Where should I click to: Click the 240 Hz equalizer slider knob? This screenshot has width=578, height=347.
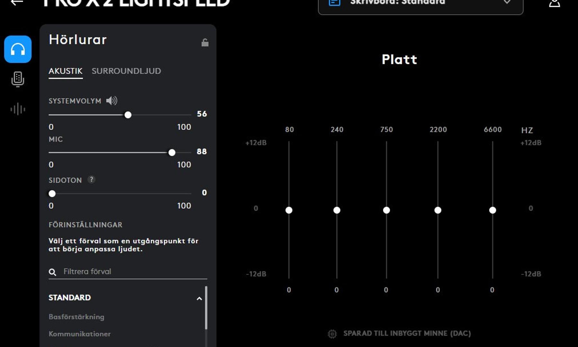pos(337,210)
